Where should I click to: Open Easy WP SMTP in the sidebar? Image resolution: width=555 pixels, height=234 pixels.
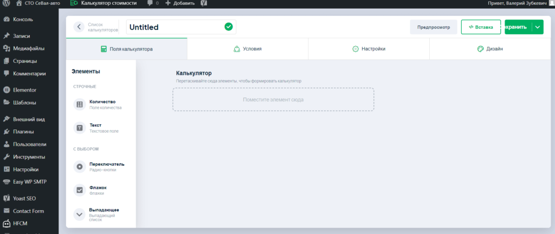point(29,182)
